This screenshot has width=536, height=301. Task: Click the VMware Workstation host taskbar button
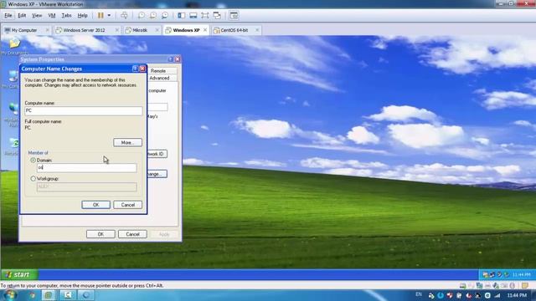(x=49, y=295)
